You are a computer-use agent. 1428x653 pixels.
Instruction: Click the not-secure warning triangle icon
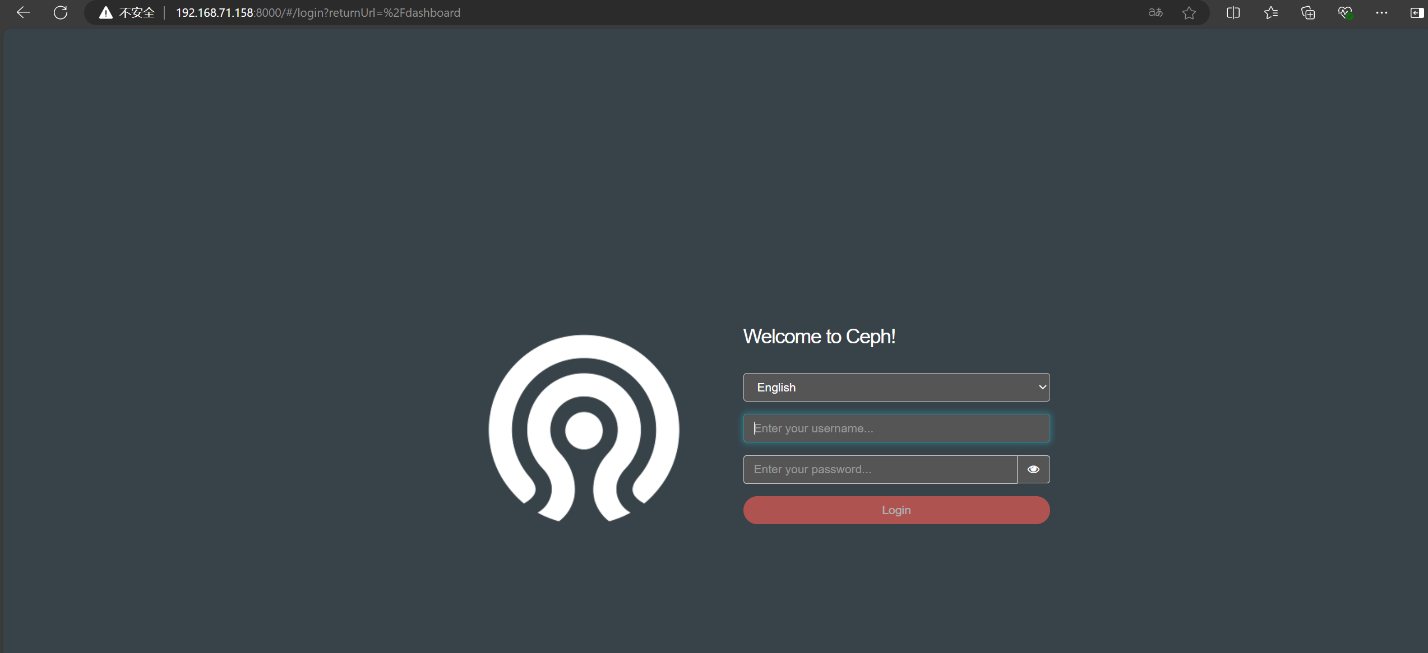pyautogui.click(x=105, y=13)
